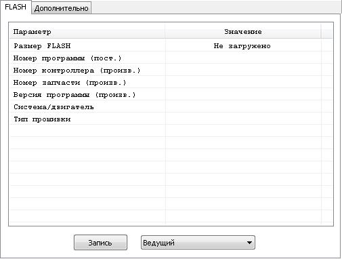Viewport: 342px width, 259px height.
Task: Select the Система/двигатель row
Action: (171, 107)
